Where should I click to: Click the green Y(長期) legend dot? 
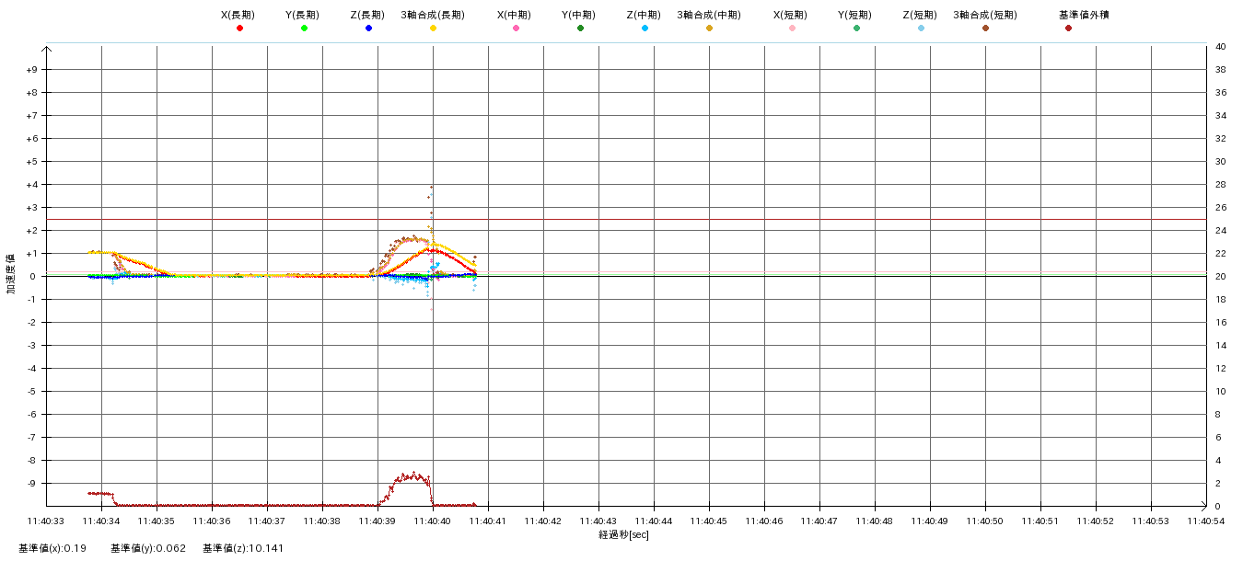pos(304,29)
